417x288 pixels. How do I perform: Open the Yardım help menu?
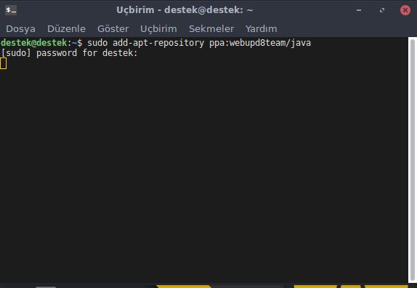(261, 29)
